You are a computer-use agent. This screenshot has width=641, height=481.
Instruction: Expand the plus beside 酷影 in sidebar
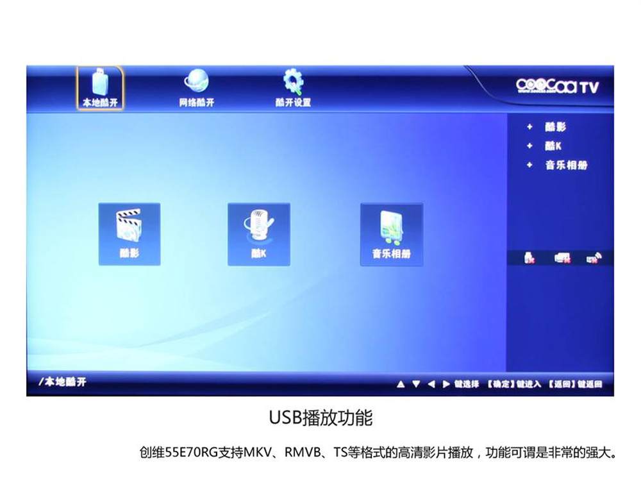click(529, 128)
